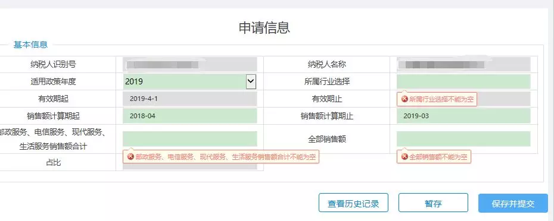Click red error icon in 邮政服务 warning
Screen dimensions: 554x221
tap(130, 157)
